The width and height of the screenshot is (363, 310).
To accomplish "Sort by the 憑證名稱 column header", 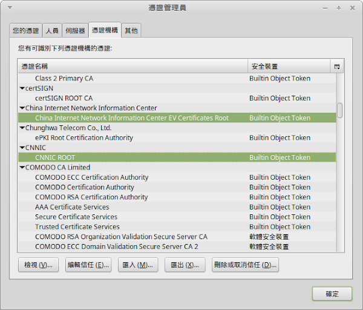I will point(133,67).
